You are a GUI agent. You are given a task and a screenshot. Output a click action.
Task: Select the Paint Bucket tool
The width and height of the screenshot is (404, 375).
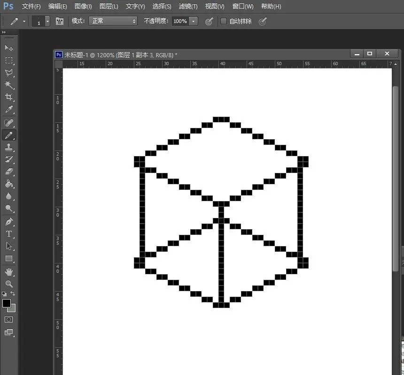pos(9,184)
